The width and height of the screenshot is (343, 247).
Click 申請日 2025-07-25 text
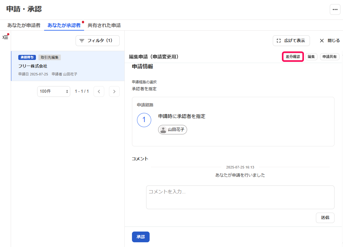click(x=33, y=74)
